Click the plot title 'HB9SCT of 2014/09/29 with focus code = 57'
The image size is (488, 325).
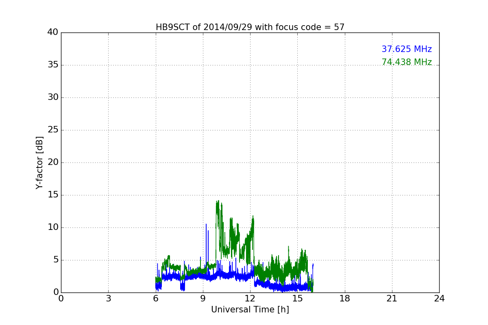[250, 27]
